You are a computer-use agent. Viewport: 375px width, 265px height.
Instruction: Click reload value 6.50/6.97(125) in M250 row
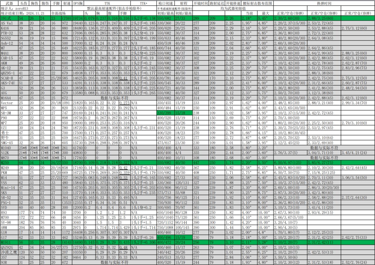click(290, 163)
